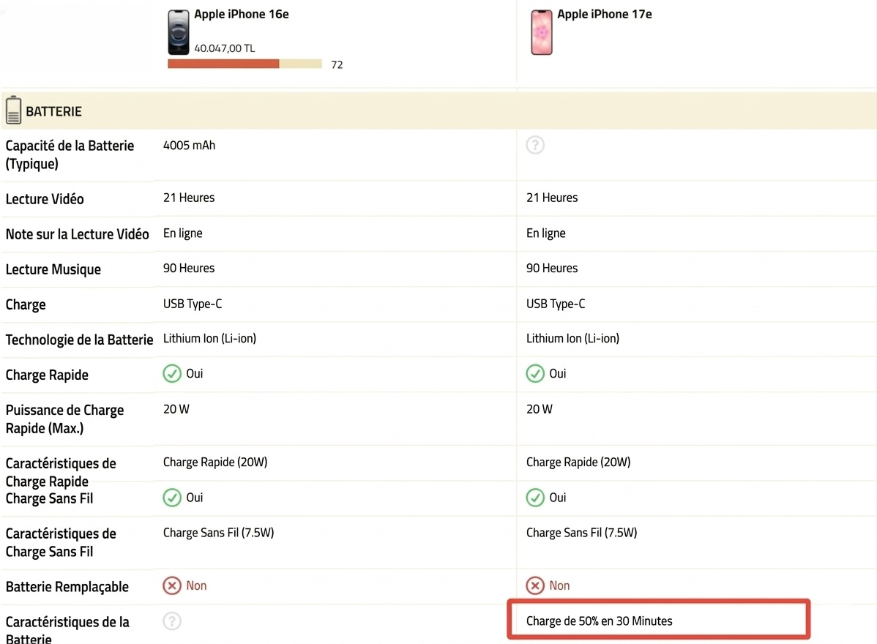The width and height of the screenshot is (877, 644).
Task: Click the Capacité de la Batterie (Typique) row label
Action: point(70,154)
